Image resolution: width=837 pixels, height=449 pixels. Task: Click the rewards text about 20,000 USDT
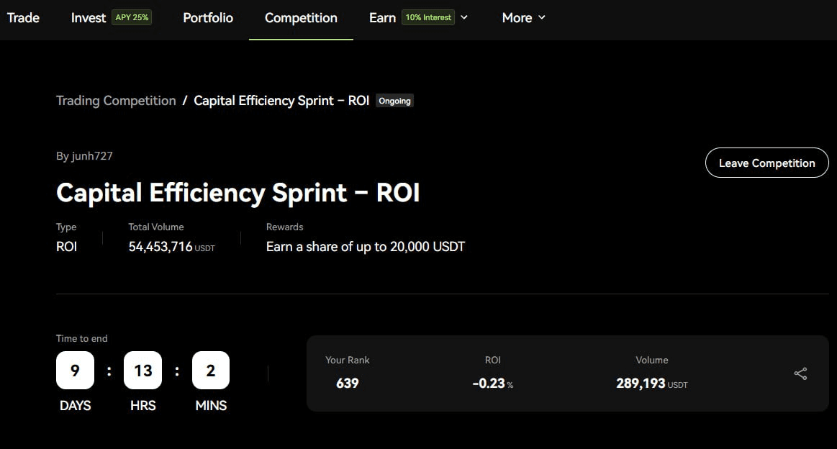(366, 246)
